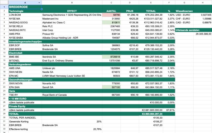
Task: Click LVMH Moet Hennessy Louis Vuitton SE cell
Action: [72, 76]
